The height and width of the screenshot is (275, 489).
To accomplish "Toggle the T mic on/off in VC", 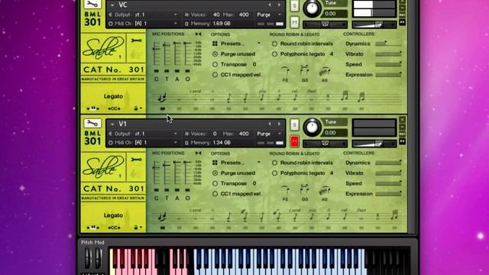I will coord(167,71).
